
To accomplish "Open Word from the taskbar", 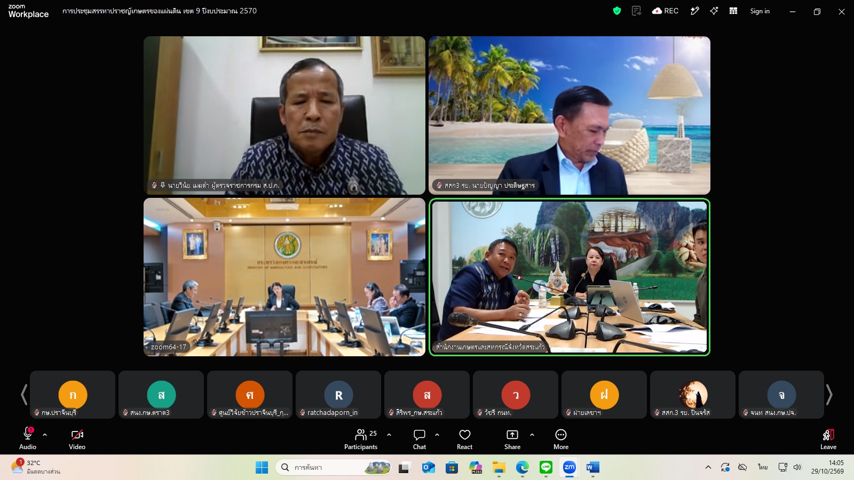I will (x=593, y=468).
